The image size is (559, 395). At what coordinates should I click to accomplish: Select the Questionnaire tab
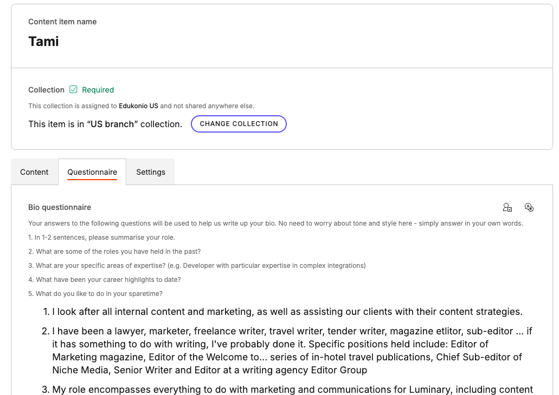click(92, 172)
